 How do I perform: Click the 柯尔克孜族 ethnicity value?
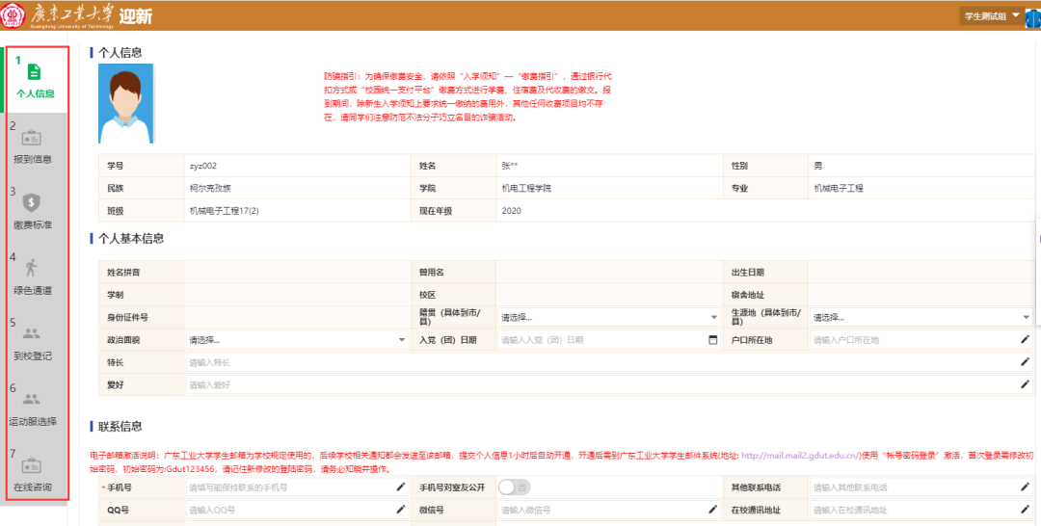[x=210, y=189]
